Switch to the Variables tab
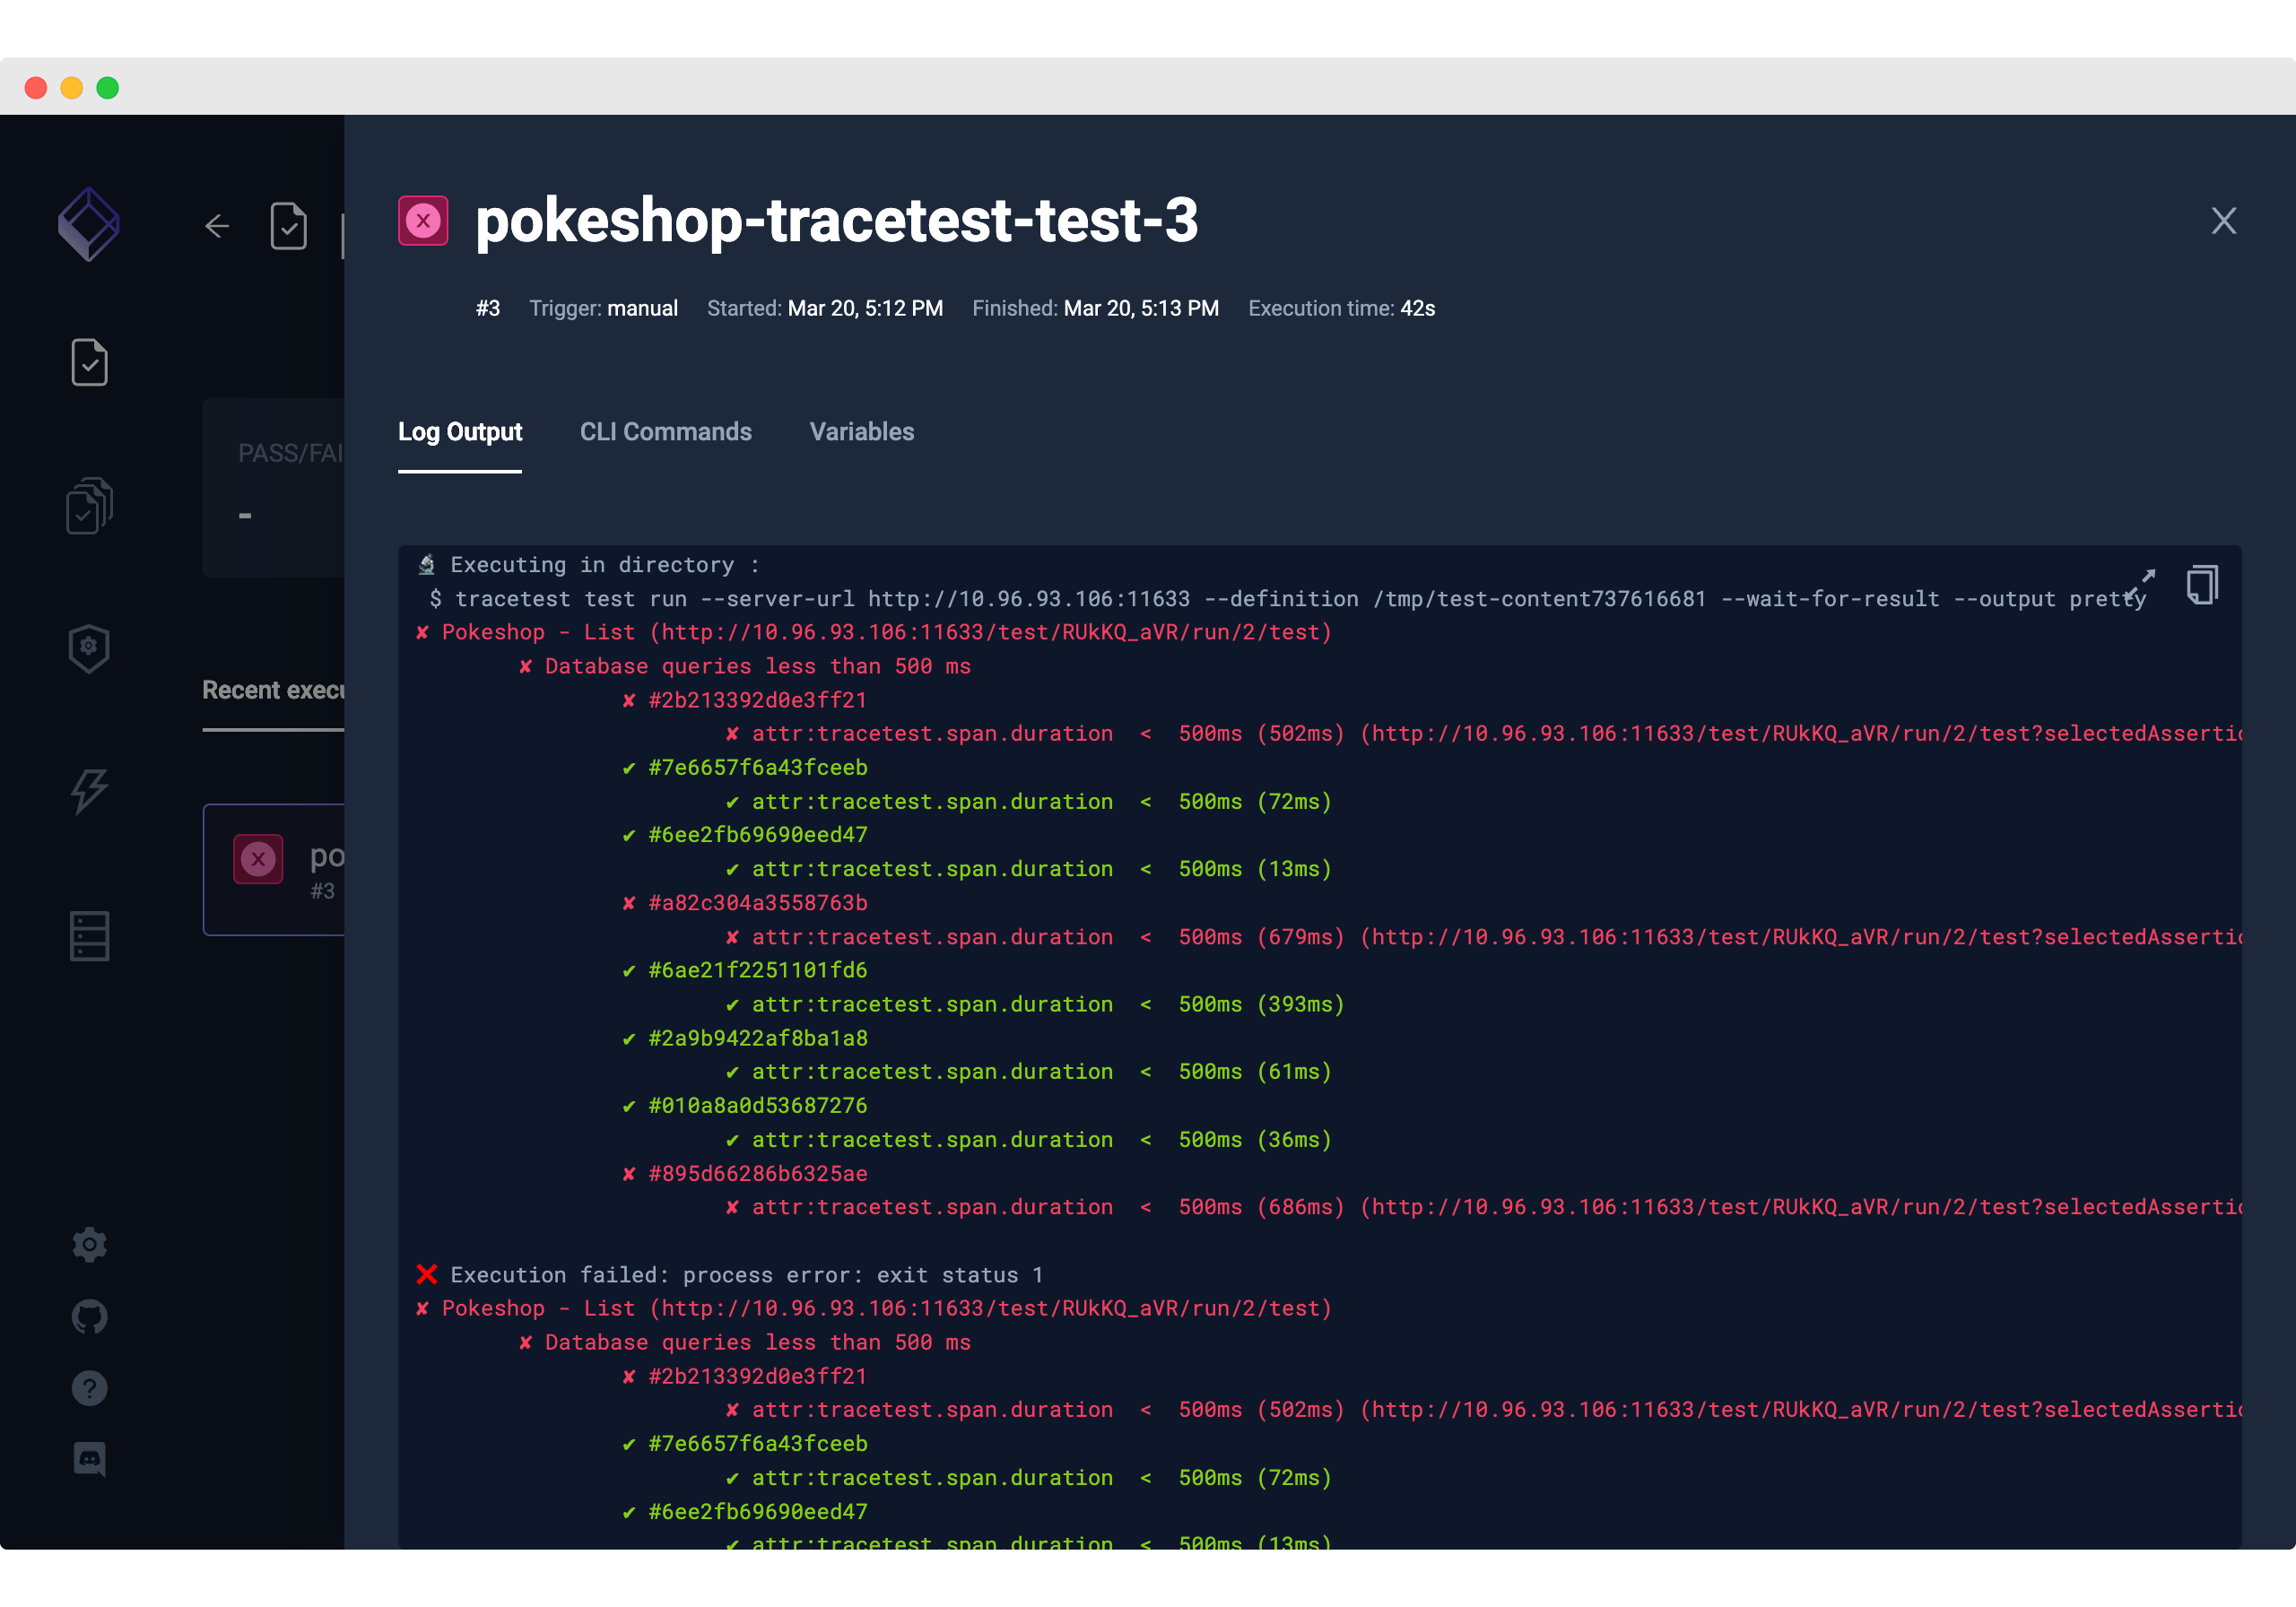 (862, 432)
